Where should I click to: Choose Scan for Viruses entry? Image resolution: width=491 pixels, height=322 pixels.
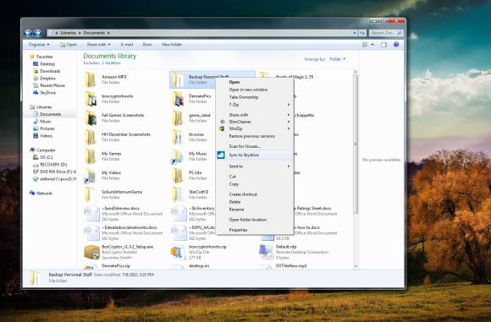coord(255,146)
